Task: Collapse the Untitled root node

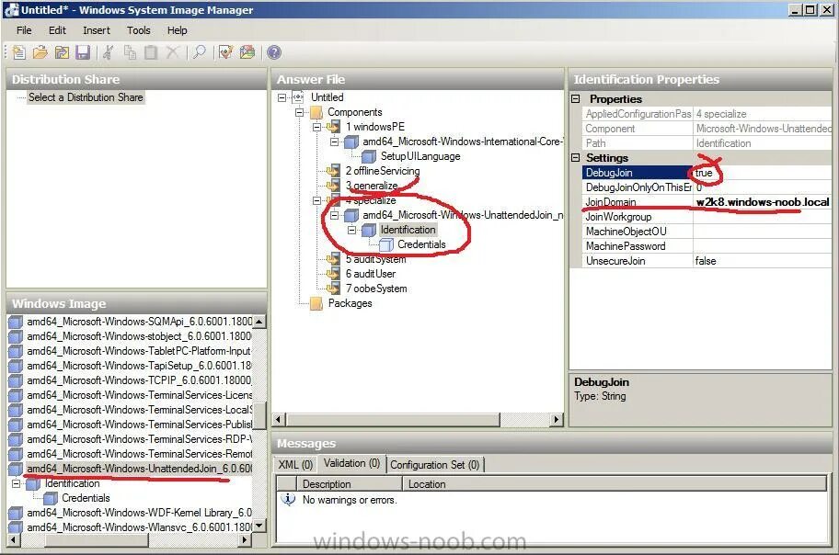Action: [282, 97]
